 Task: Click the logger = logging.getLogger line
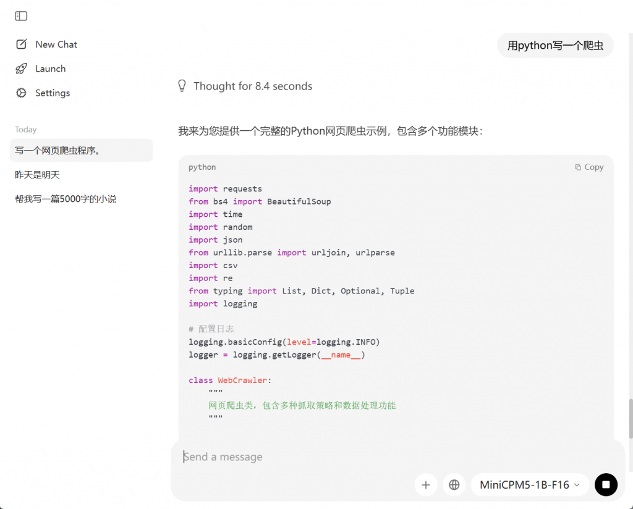(277, 355)
